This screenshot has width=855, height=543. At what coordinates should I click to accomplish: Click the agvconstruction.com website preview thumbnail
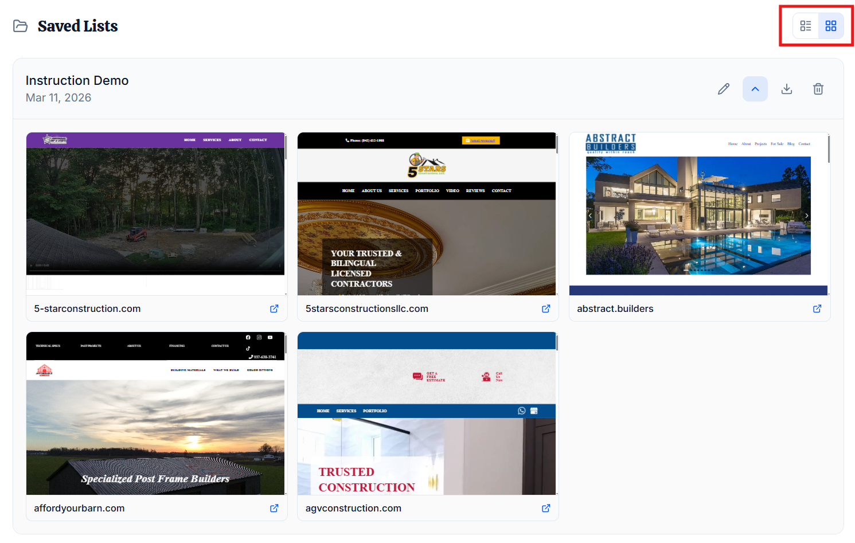tap(426, 413)
